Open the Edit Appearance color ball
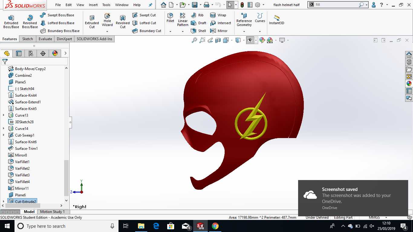The height and width of the screenshot is (232, 413). point(262,40)
